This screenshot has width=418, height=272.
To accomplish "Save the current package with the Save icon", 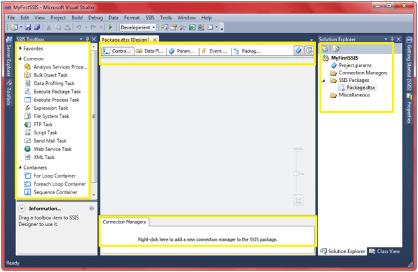I will click(28, 27).
